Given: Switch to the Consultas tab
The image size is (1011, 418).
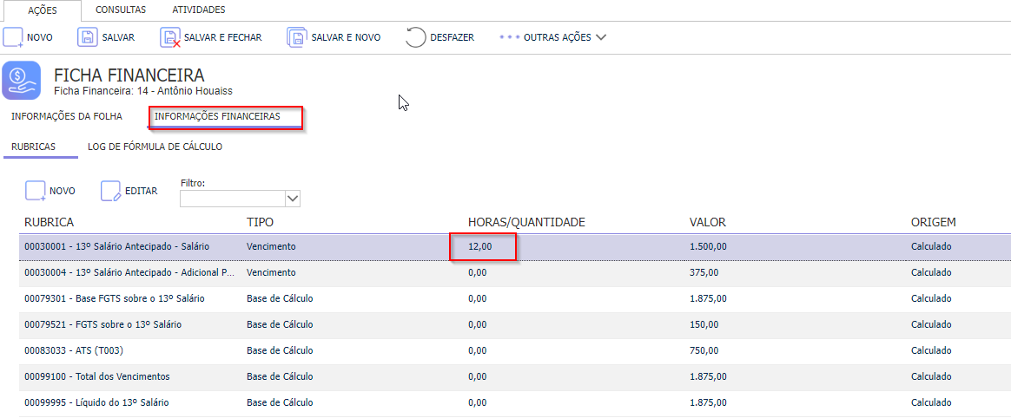Looking at the screenshot, I should pyautogui.click(x=121, y=10).
